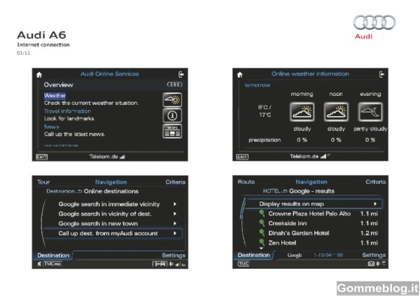
Task: Click TMC status icon in Google results screen
Action: (243, 264)
